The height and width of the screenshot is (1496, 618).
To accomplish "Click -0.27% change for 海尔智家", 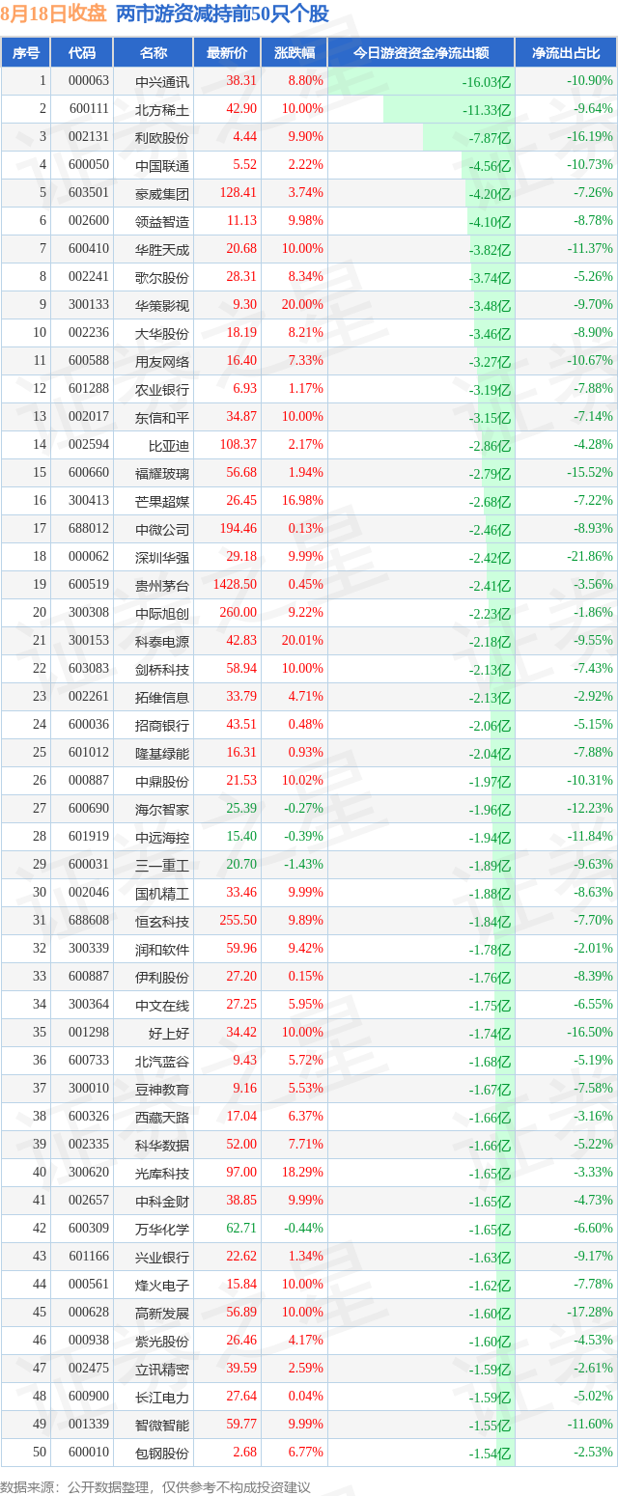I will click(x=303, y=809).
